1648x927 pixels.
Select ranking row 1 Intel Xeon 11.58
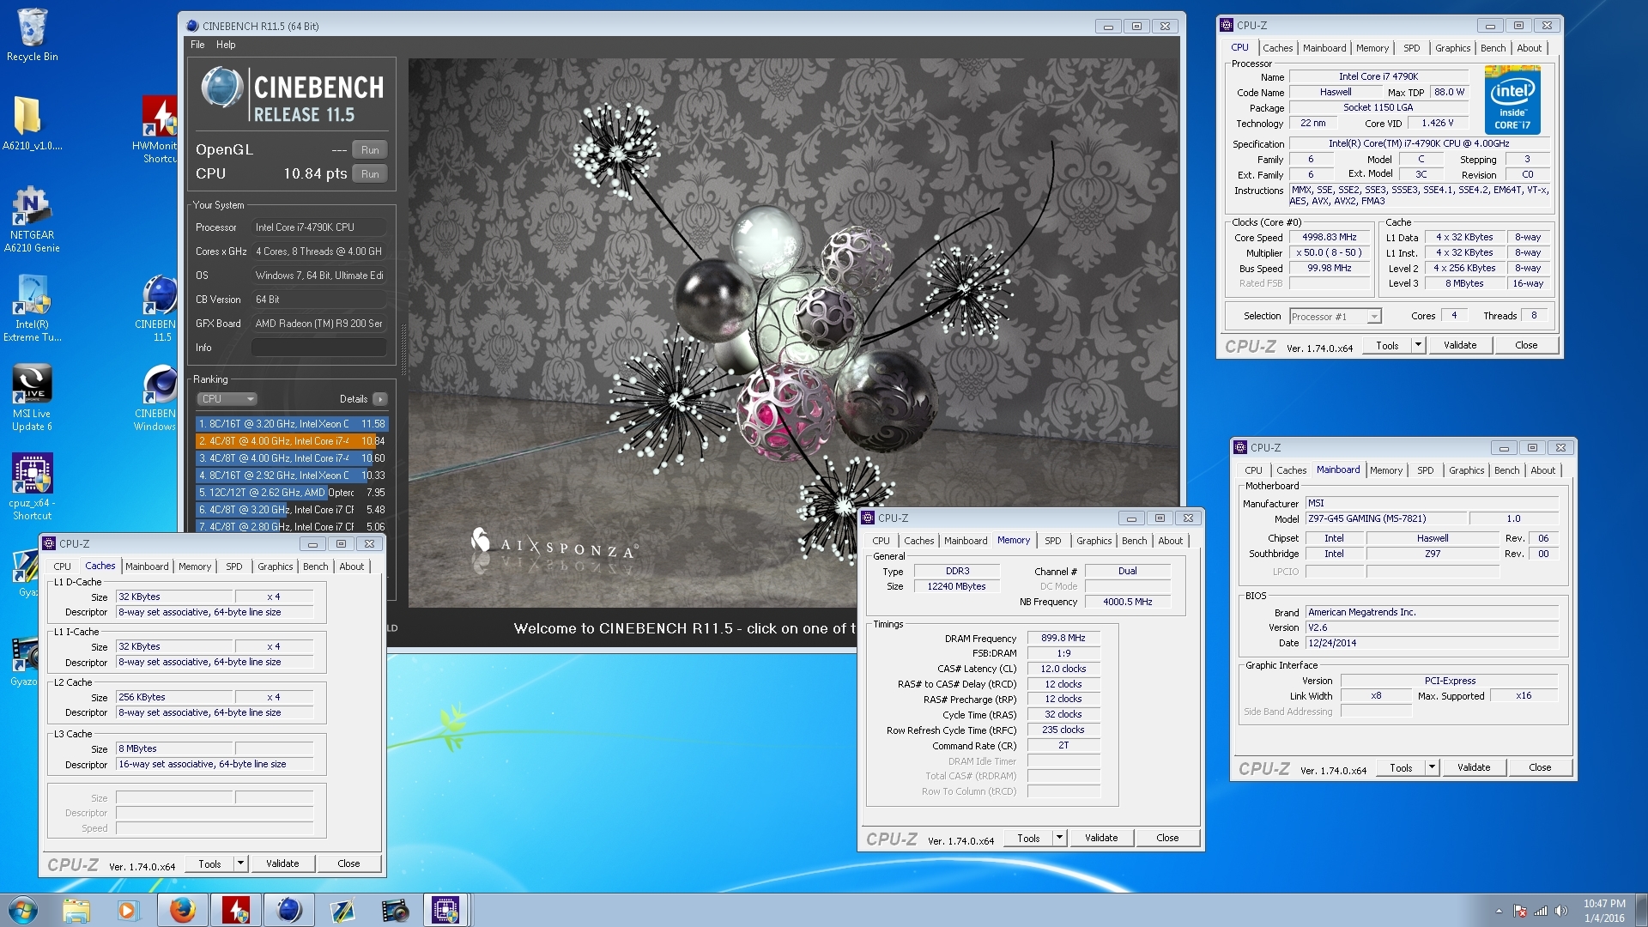(292, 424)
